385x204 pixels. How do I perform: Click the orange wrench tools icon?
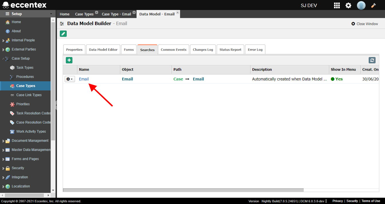click(x=374, y=5)
